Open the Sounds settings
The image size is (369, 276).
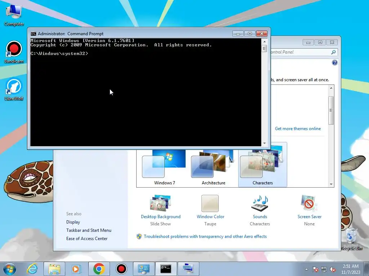click(x=260, y=217)
